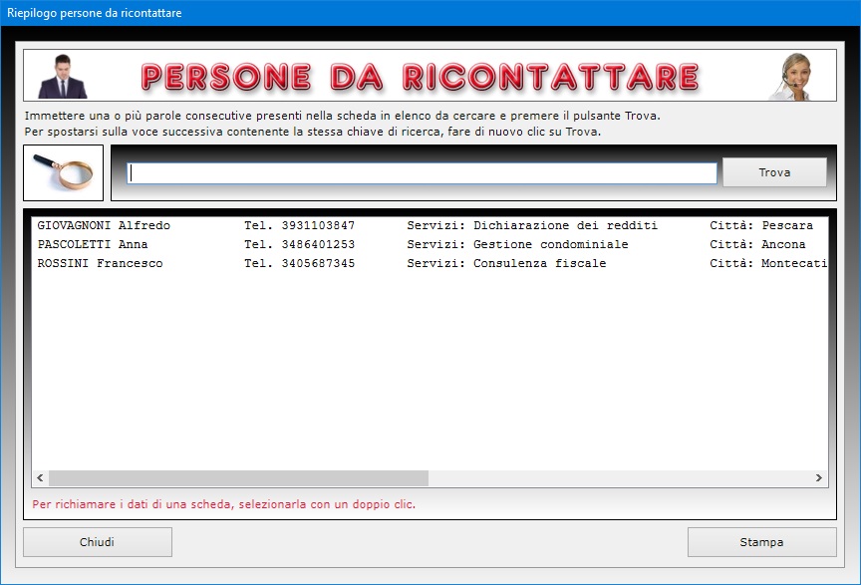This screenshot has width=861, height=585.
Task: Print the list with Stampa button
Action: pyautogui.click(x=761, y=542)
